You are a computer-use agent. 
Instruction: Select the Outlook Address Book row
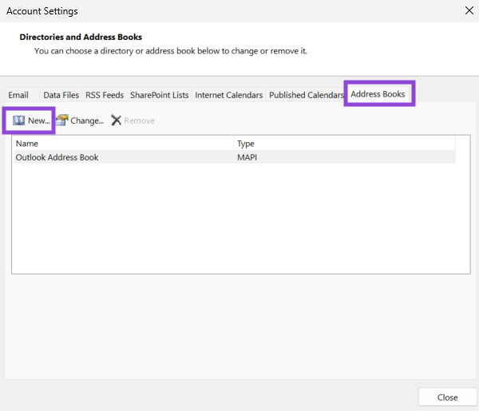[235, 157]
